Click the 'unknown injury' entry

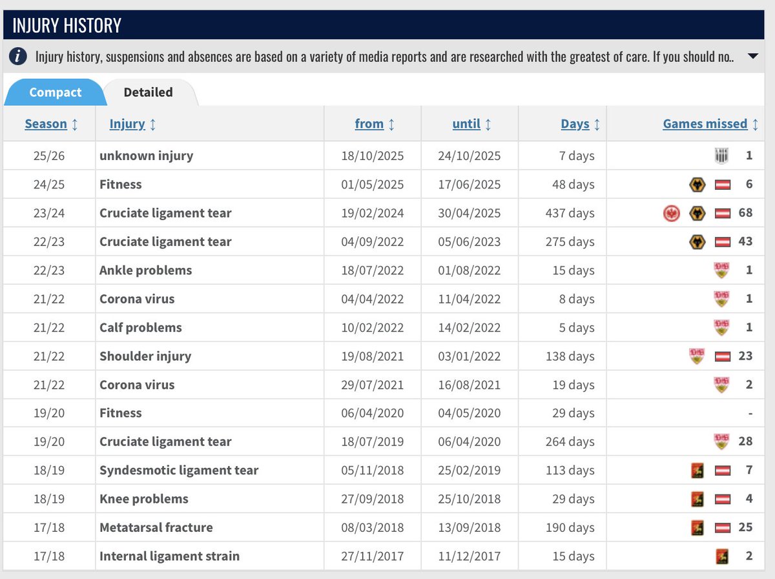[x=146, y=156]
